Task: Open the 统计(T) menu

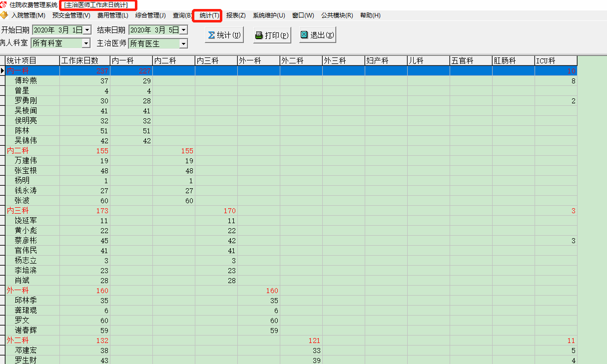Action: (x=209, y=15)
